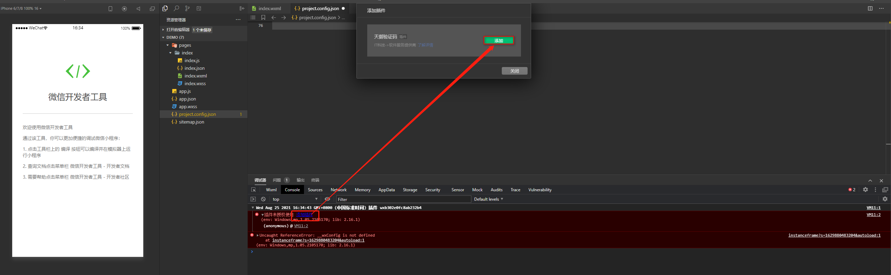
Task: Collapse the 插件未授权使用 error entry
Action: (262, 215)
